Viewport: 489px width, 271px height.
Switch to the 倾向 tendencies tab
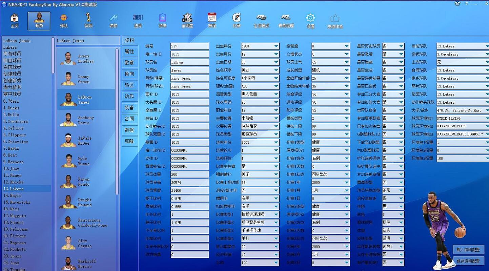tap(129, 74)
